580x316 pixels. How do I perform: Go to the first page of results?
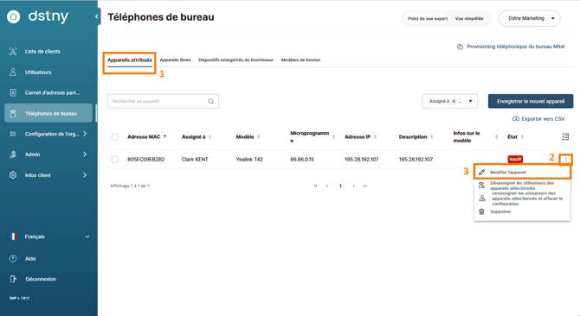pos(315,186)
